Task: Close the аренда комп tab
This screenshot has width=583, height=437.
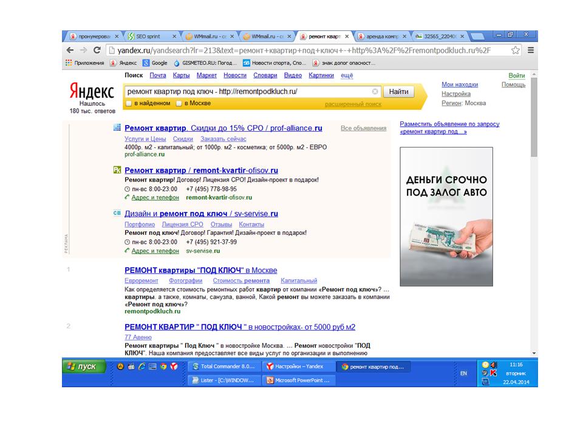Action: (404, 36)
